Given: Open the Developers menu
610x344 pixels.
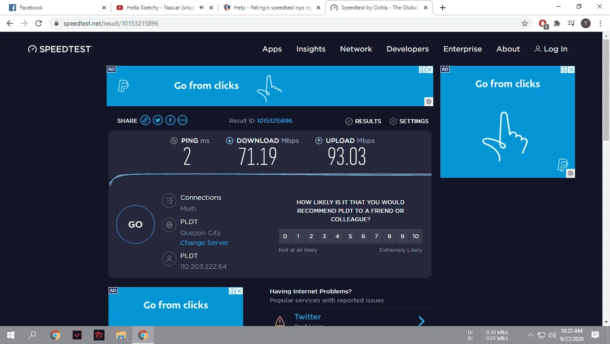Looking at the screenshot, I should tap(408, 49).
